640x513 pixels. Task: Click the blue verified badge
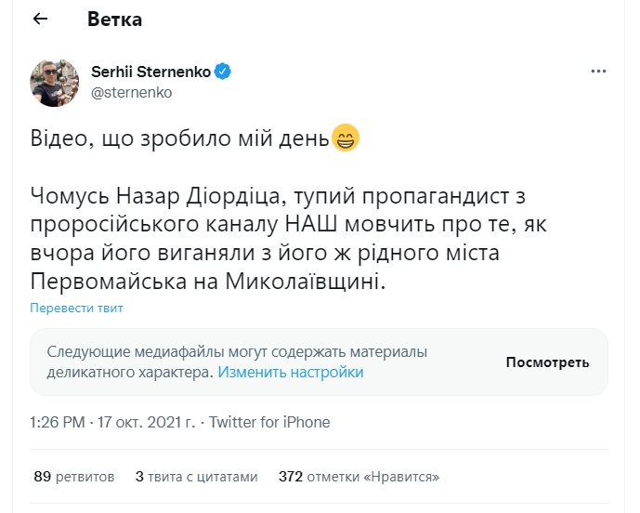tap(224, 72)
